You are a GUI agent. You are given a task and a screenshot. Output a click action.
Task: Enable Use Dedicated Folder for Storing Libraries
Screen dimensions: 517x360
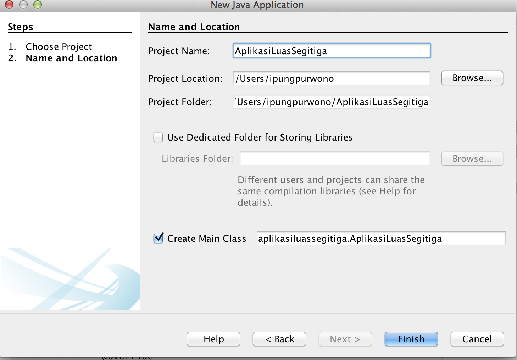pyautogui.click(x=158, y=137)
